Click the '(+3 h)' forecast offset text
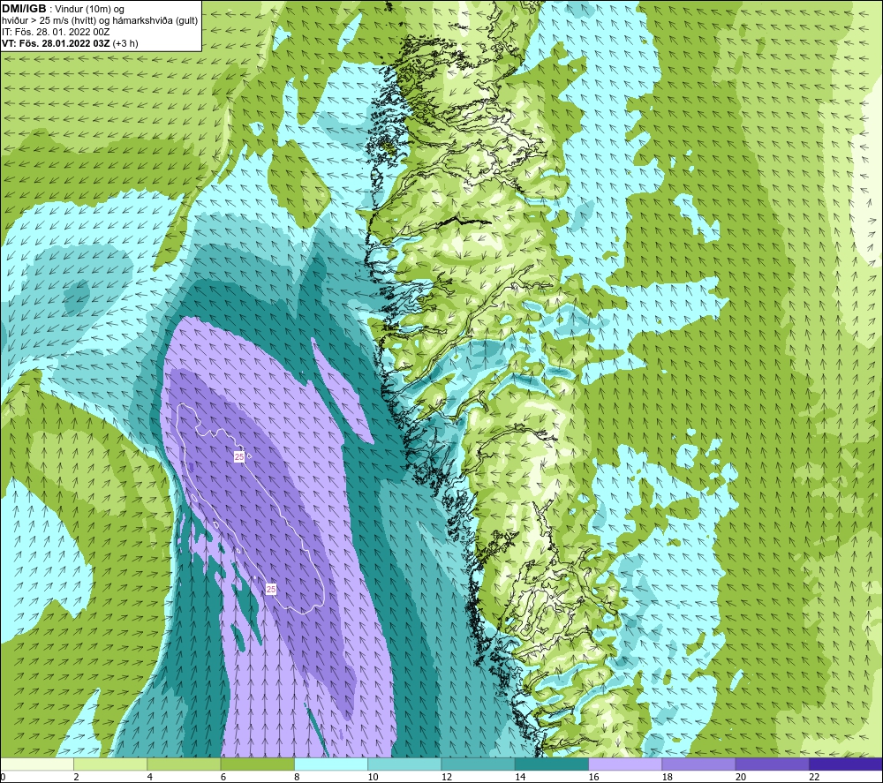The height and width of the screenshot is (783, 883). [x=125, y=43]
